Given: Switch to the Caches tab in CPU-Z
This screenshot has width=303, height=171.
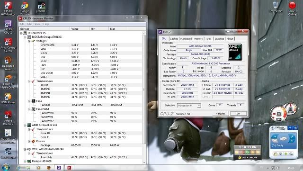Looking at the screenshot, I should point(174,39).
